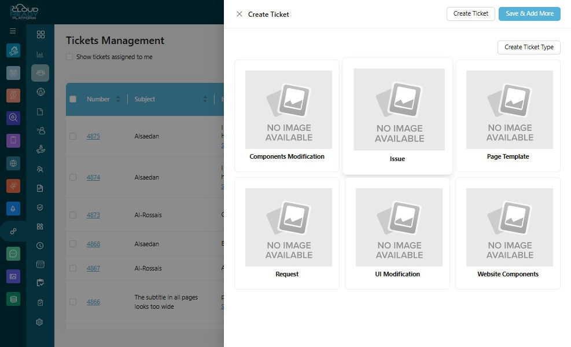
Task: Open the image gallery module
Action: click(x=13, y=276)
